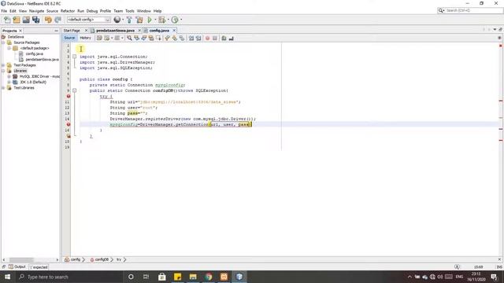Open the Debug Project dropdown arrow

168,20
